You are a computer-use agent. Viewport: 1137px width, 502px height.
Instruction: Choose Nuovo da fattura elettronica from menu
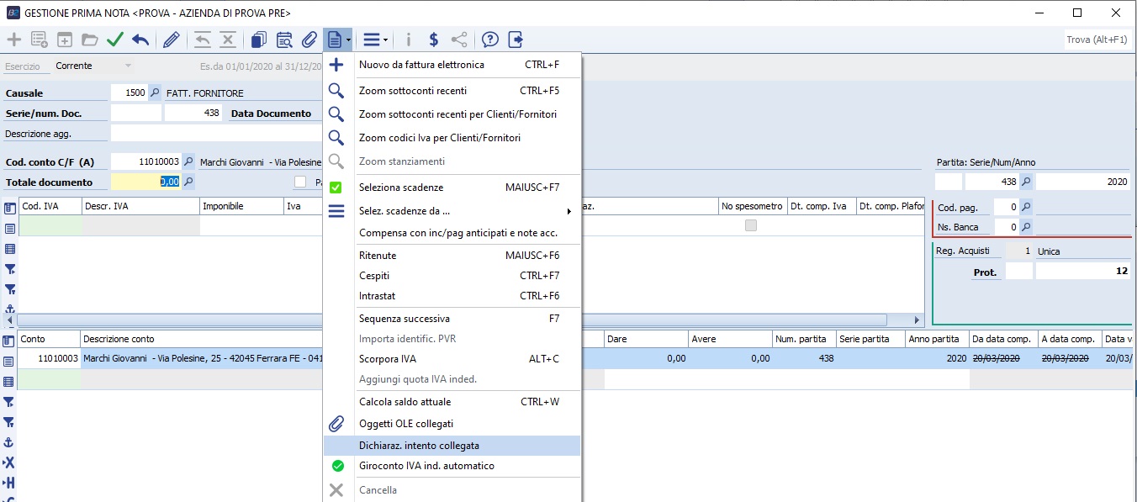421,65
